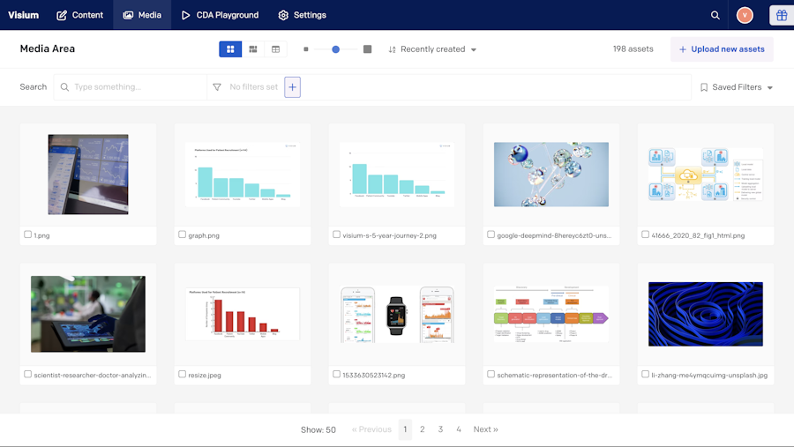
Task: Tick checkbox for google-deepmind asset
Action: pos(491,235)
